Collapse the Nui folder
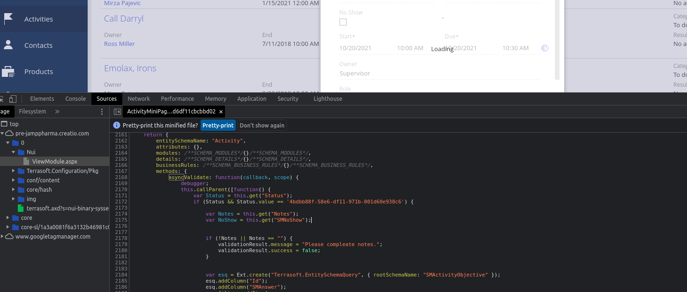 [14, 152]
